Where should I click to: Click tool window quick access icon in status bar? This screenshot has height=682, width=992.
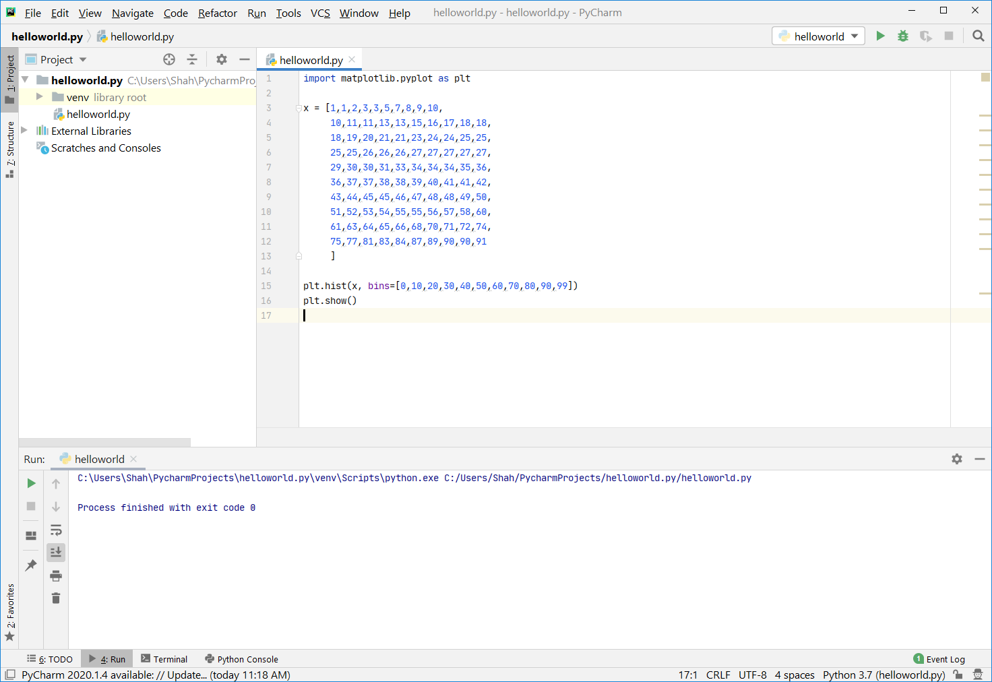coord(10,675)
